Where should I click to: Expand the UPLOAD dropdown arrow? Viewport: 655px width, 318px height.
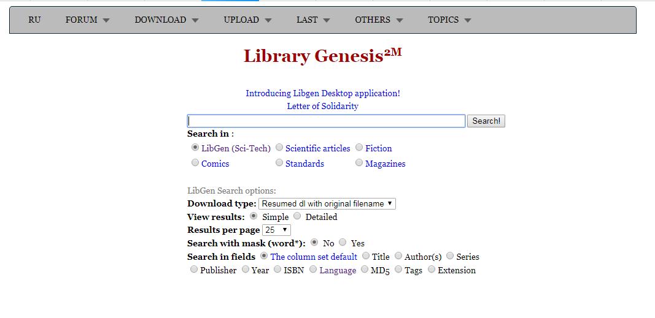click(x=268, y=20)
